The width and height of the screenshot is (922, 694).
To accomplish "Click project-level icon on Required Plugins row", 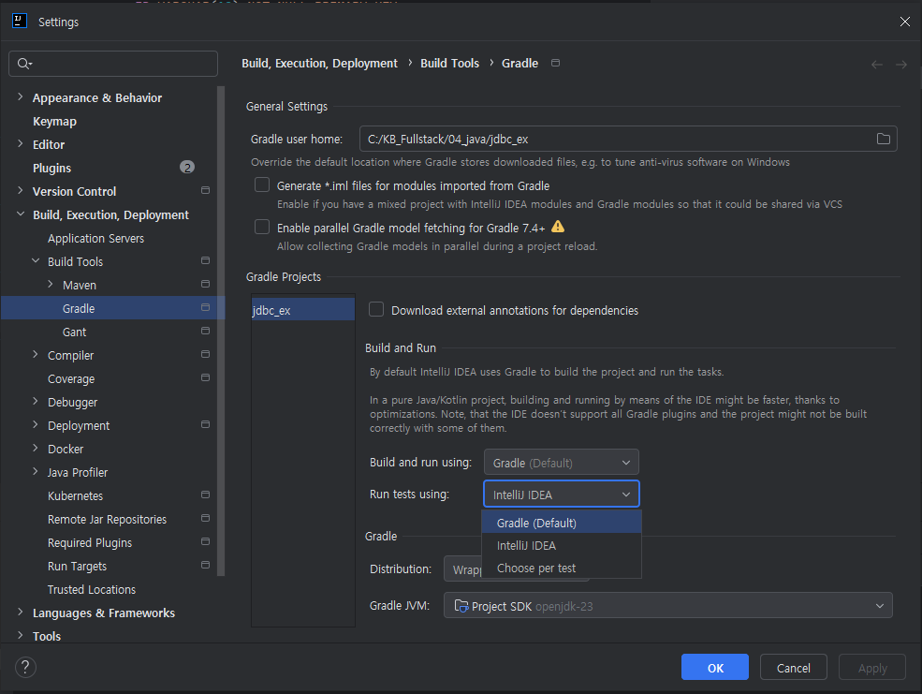I will click(x=205, y=541).
